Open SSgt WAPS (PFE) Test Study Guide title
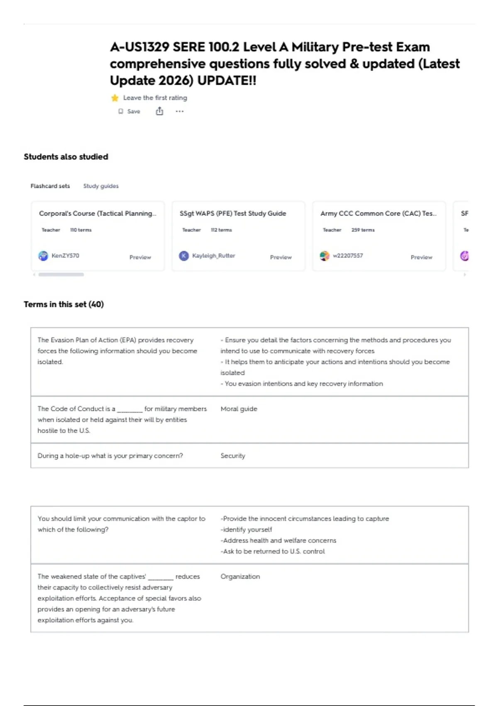The height and width of the screenshot is (706, 498). [233, 213]
